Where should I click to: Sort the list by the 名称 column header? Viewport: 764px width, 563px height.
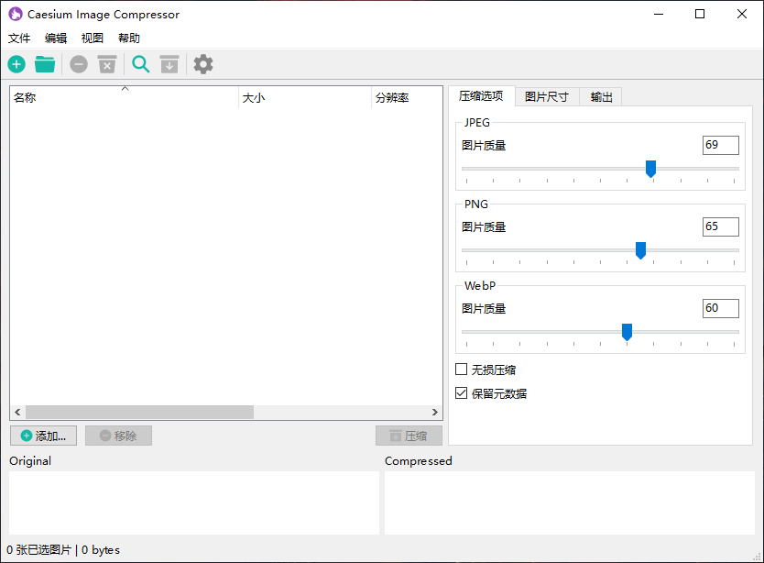pyautogui.click(x=125, y=97)
